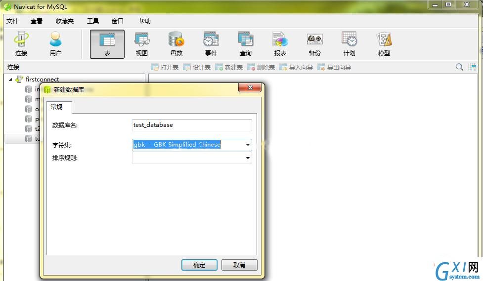Open the 用户 (User) toolbar icon
Viewport: 483px width, 281px height.
pos(55,44)
